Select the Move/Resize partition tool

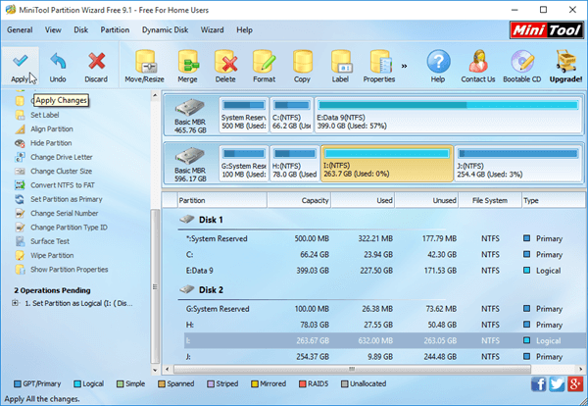144,67
